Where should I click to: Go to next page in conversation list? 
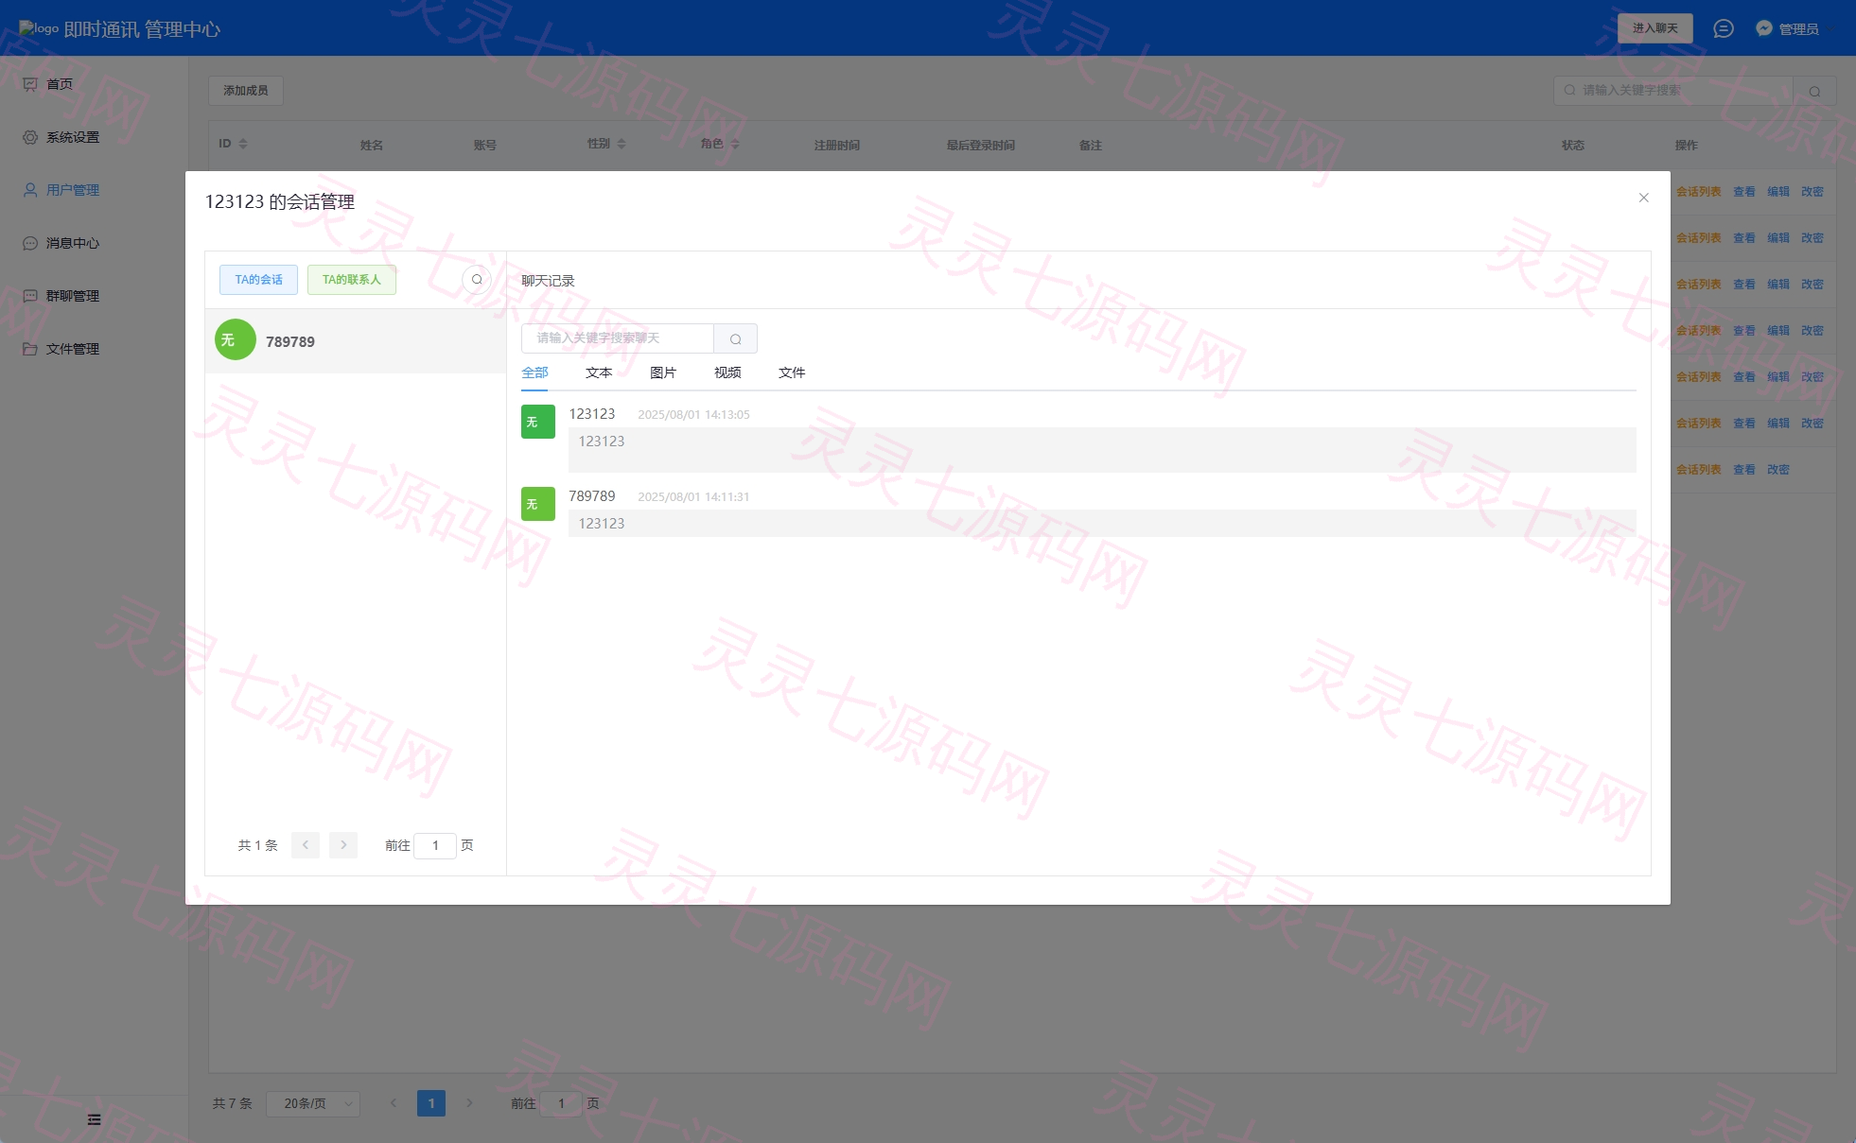tap(343, 845)
